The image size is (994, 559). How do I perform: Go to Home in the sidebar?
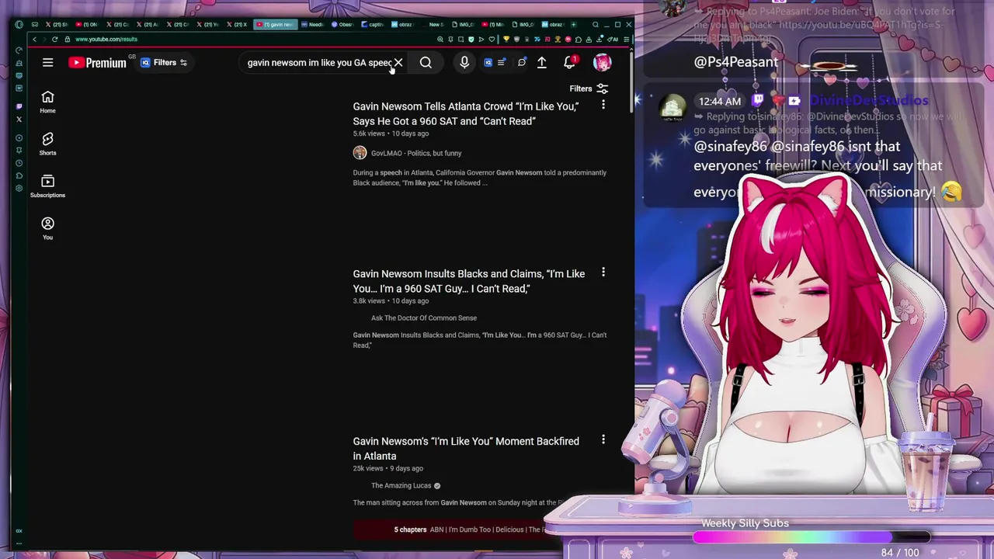[47, 102]
